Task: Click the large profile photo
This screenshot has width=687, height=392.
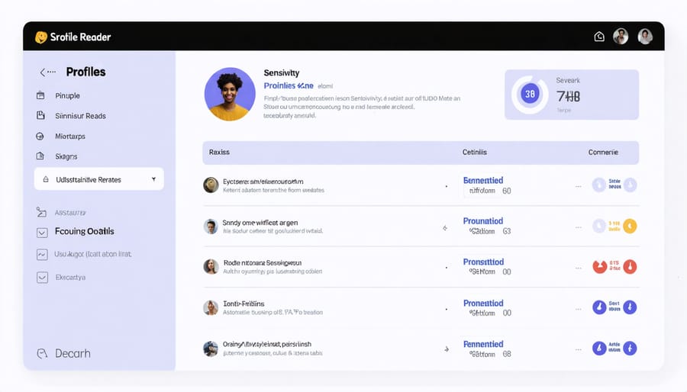Action: [x=230, y=94]
